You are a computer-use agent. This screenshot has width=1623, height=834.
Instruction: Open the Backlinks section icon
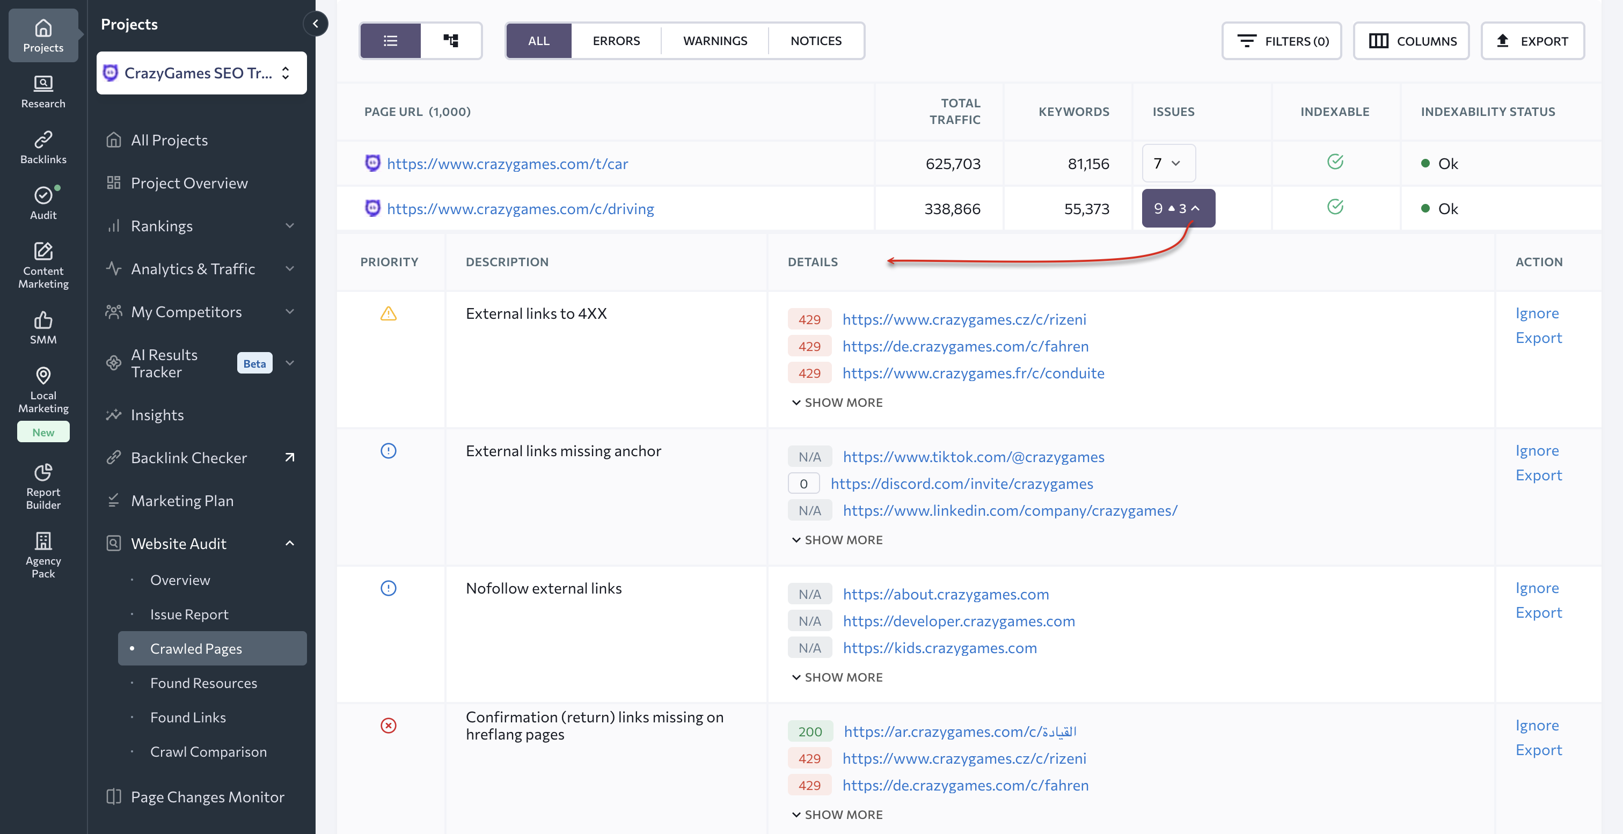point(43,139)
